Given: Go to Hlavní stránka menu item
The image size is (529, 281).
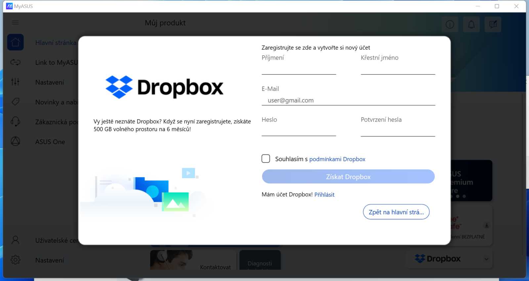Looking at the screenshot, I should tap(56, 43).
